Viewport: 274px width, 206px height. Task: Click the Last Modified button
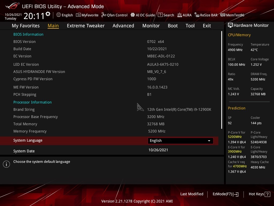(x=192, y=194)
